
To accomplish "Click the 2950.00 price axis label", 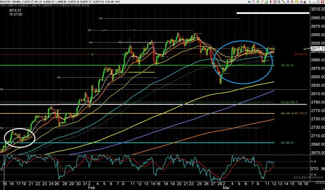I will click(318, 35).
